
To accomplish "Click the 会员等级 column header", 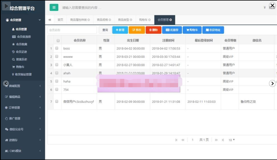I will 230,40.
